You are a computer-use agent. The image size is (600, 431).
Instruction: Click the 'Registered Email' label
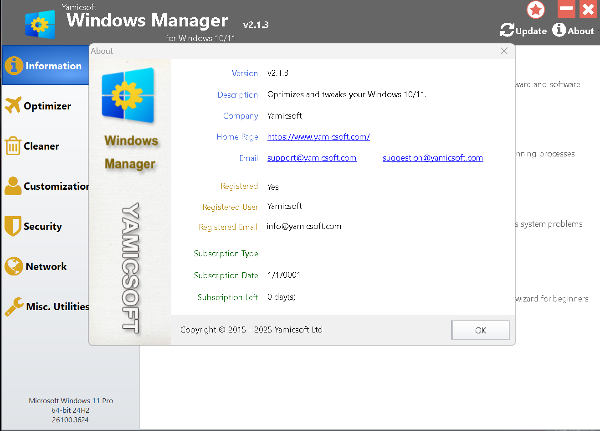[228, 227]
